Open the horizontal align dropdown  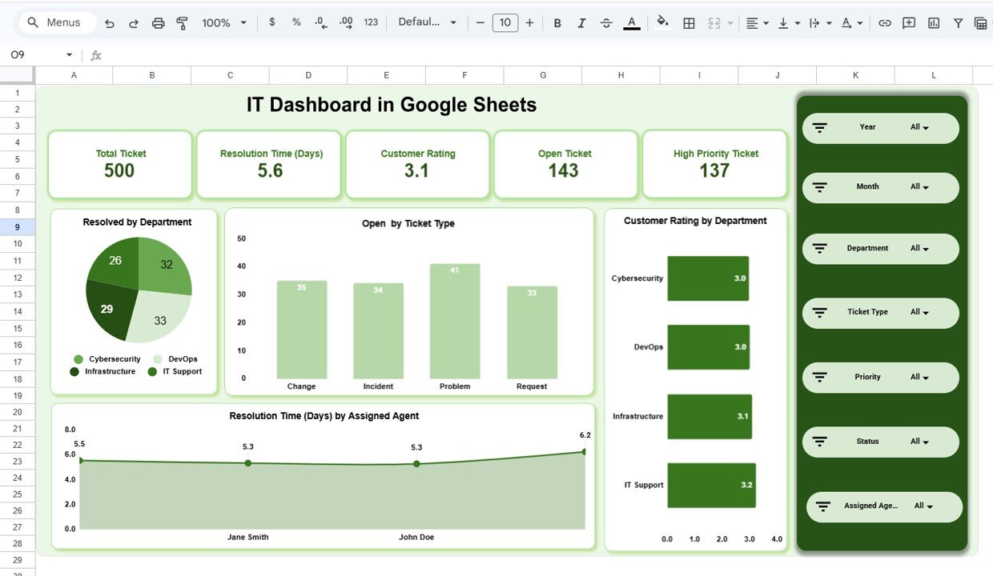[754, 22]
